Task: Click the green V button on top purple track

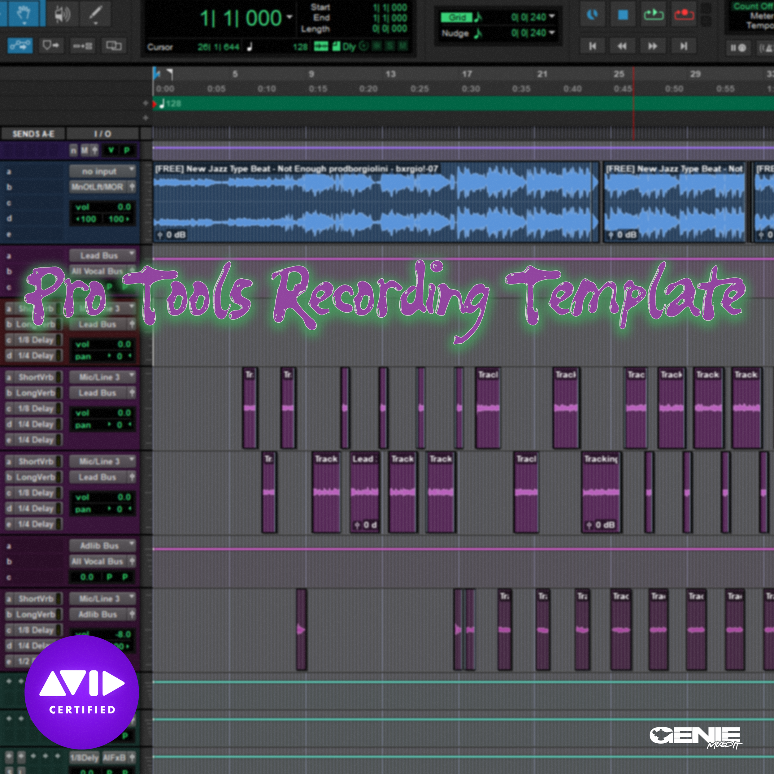Action: click(111, 151)
